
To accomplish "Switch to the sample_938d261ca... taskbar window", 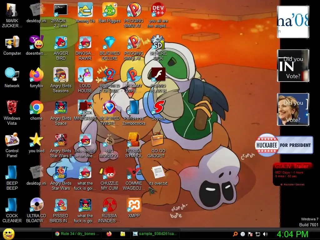I will (x=155, y=234).
